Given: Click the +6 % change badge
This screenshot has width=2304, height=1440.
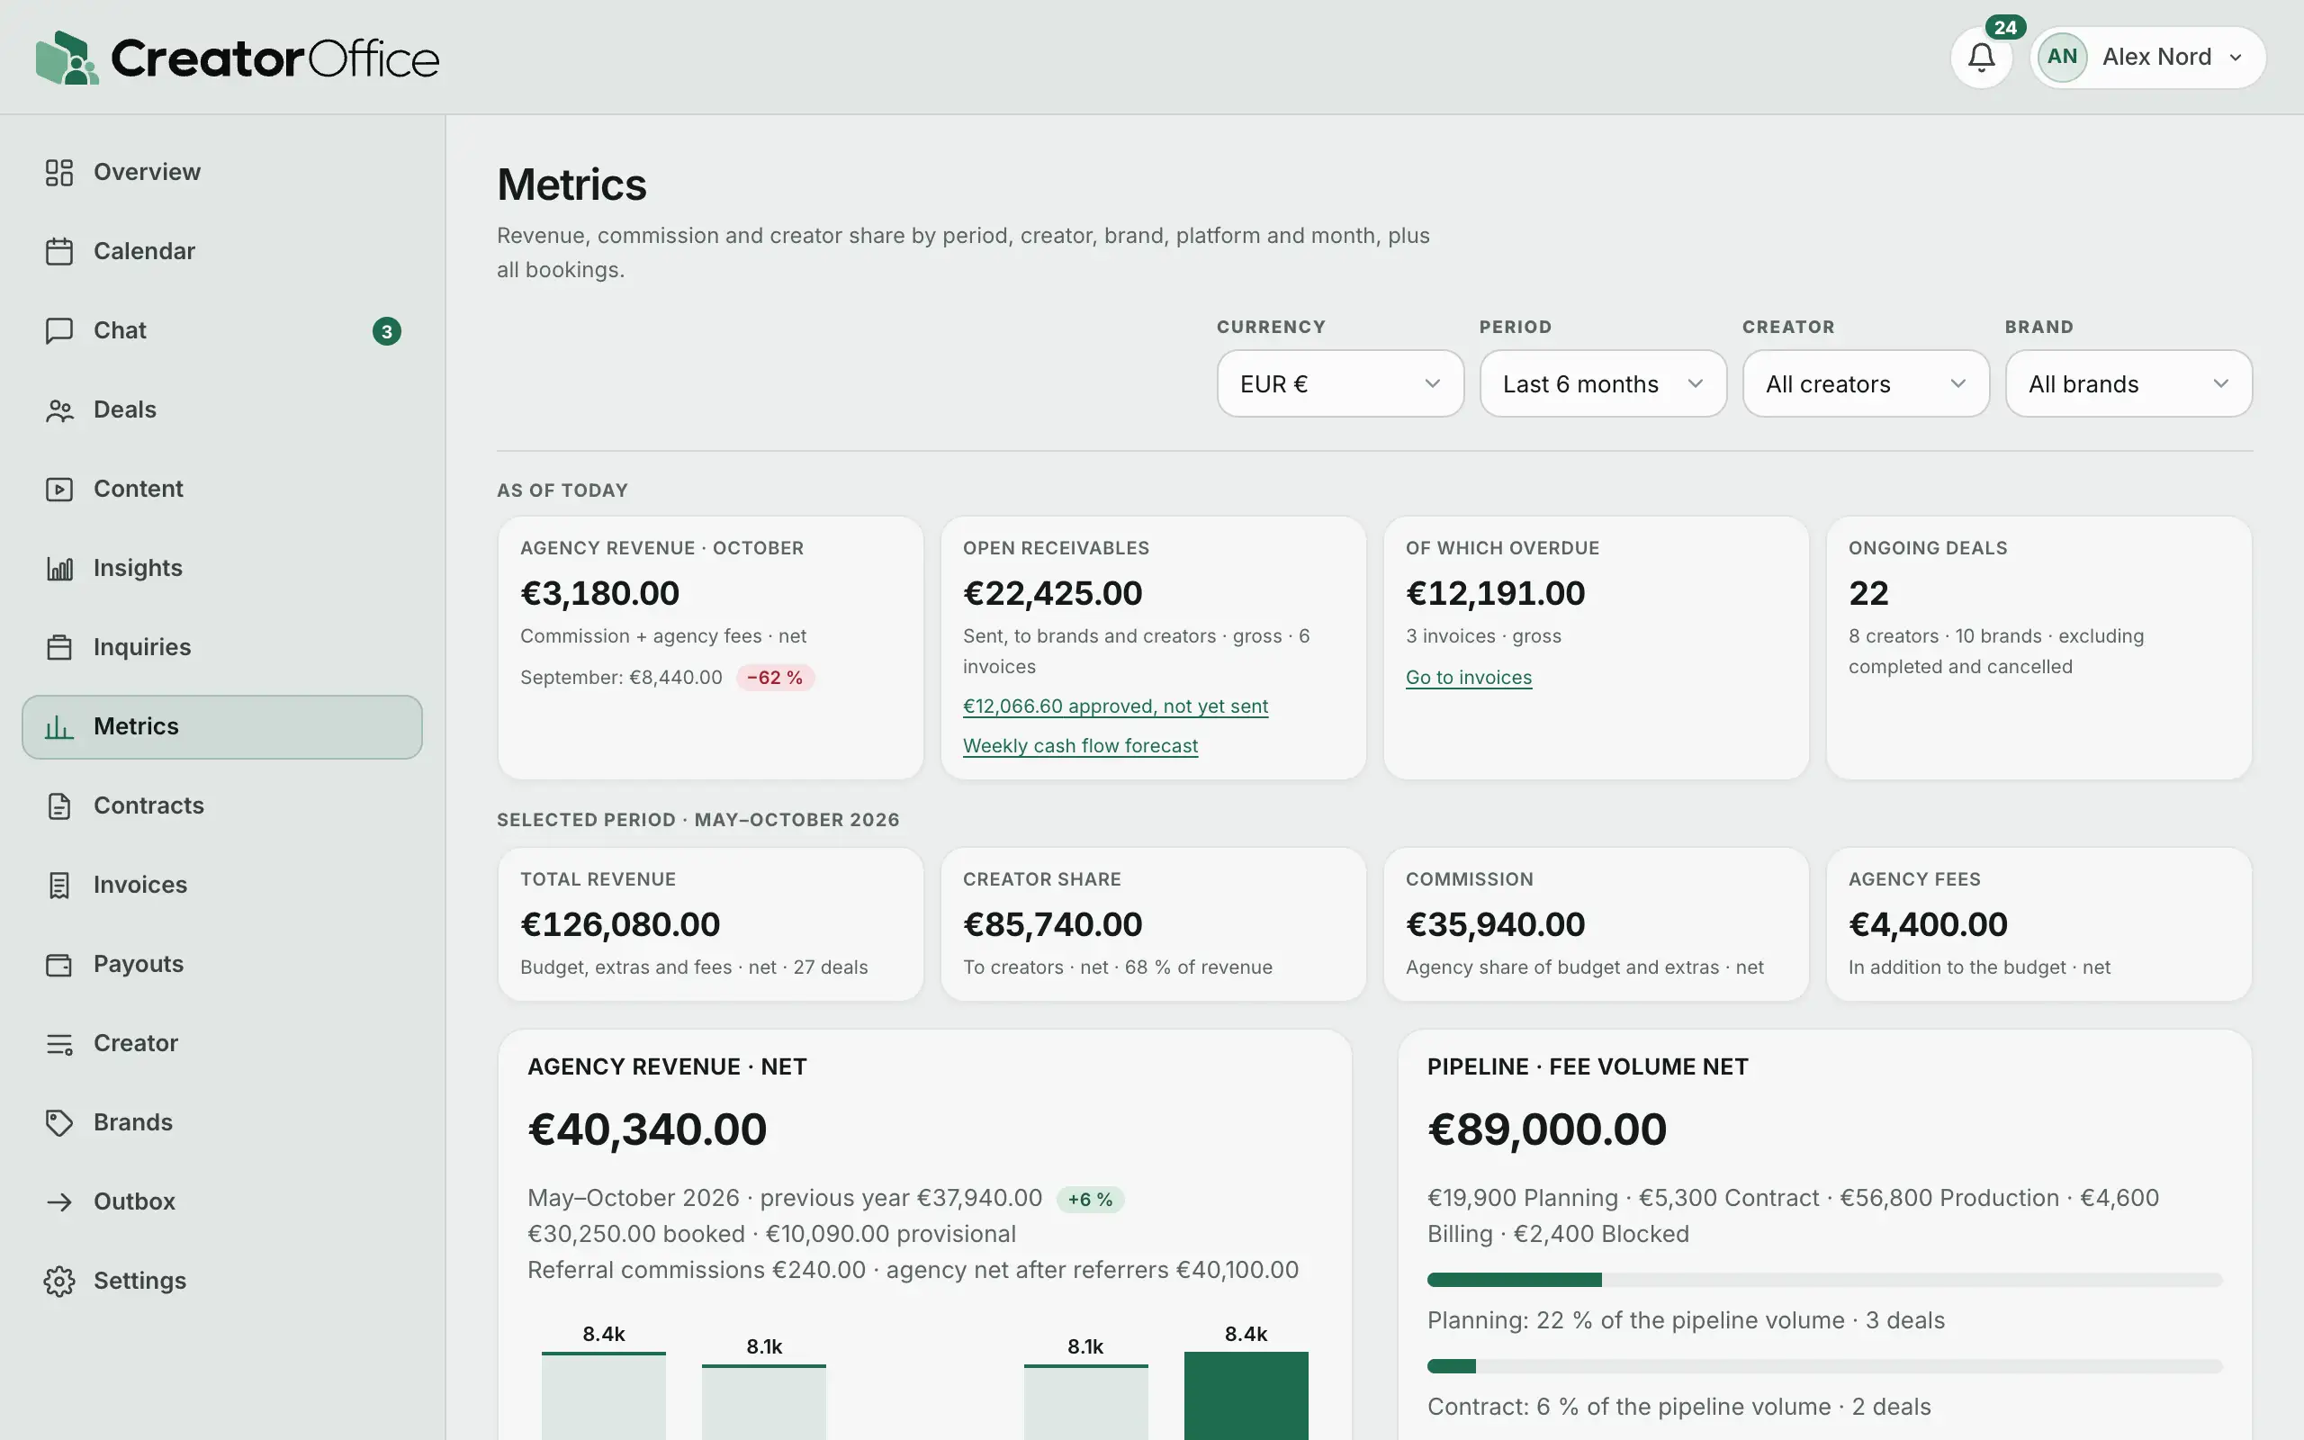Looking at the screenshot, I should (x=1089, y=1199).
